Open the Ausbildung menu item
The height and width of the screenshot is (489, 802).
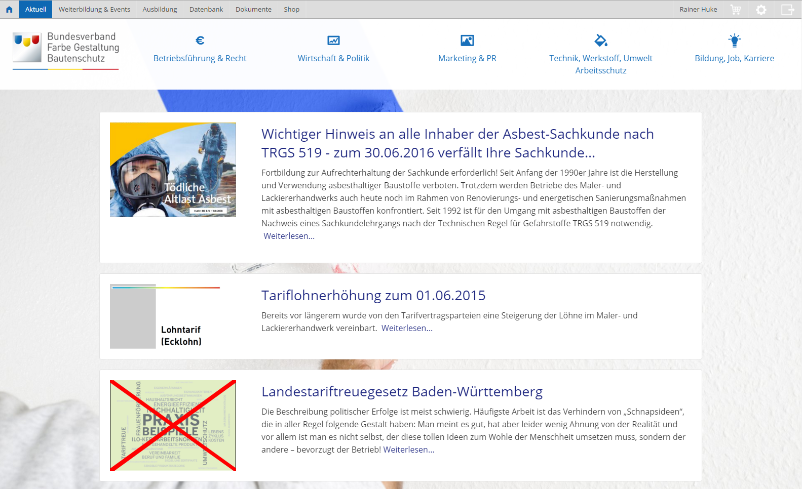pyautogui.click(x=160, y=10)
